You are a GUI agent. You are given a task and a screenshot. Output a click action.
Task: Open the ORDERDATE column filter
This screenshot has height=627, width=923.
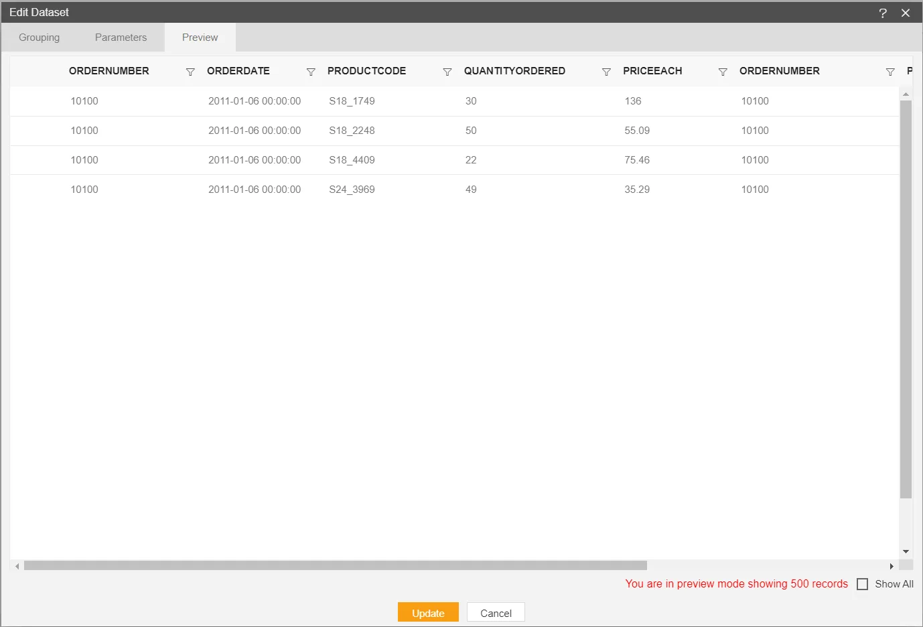click(x=311, y=72)
